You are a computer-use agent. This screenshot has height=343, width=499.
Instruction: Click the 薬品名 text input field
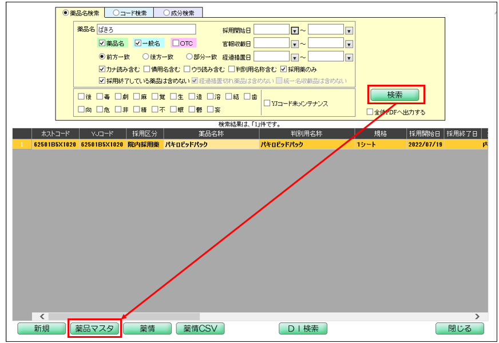tap(146, 29)
